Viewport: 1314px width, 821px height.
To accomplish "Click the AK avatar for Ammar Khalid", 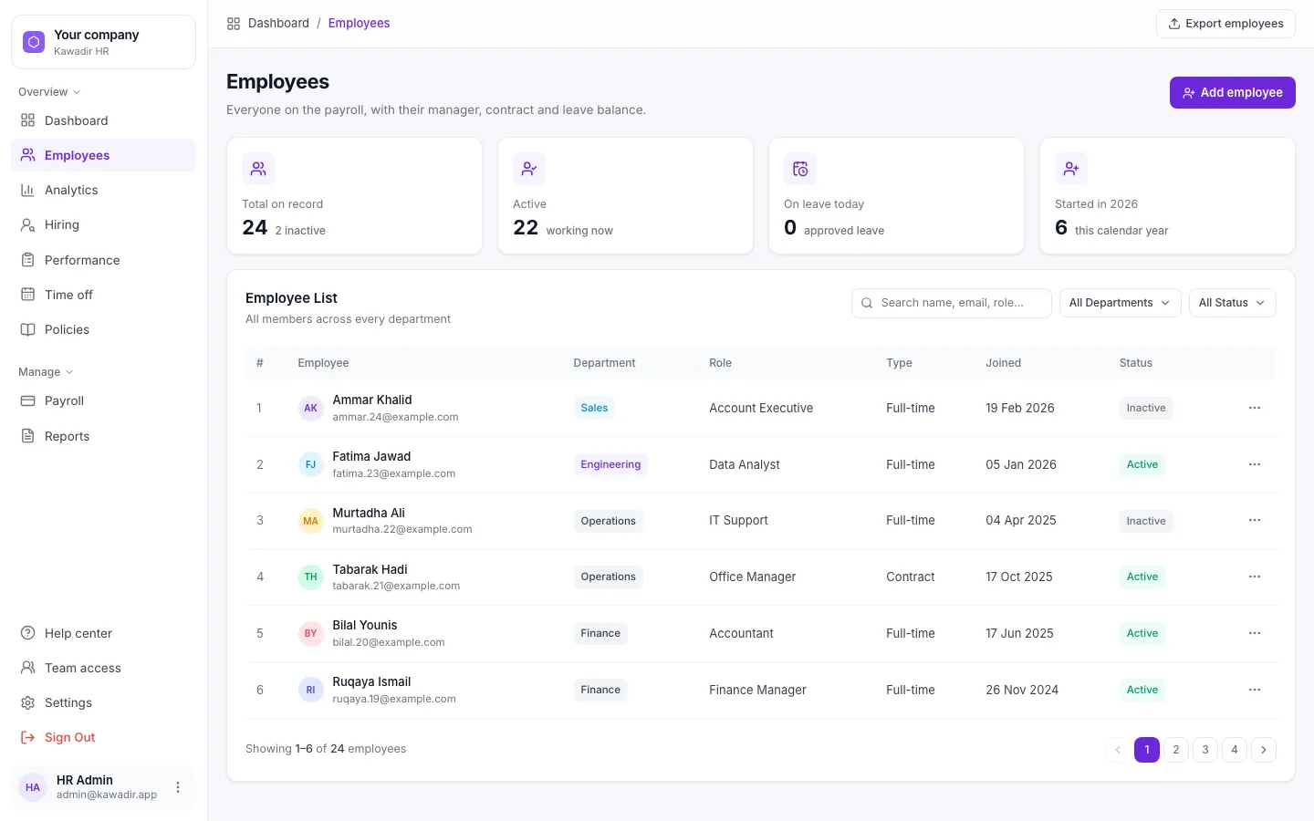I will [x=311, y=408].
